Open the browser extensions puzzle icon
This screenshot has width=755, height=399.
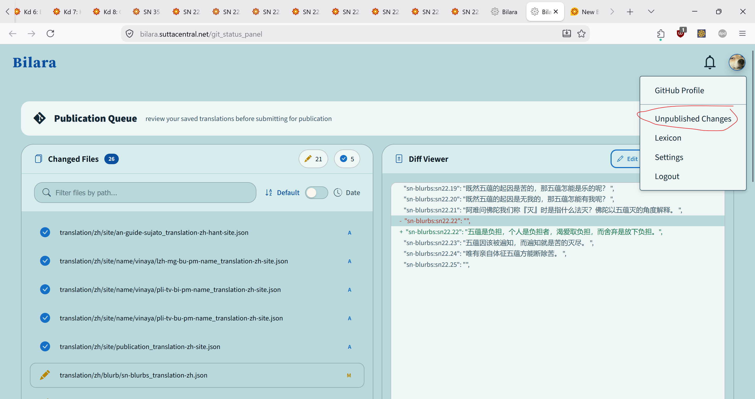click(x=661, y=34)
